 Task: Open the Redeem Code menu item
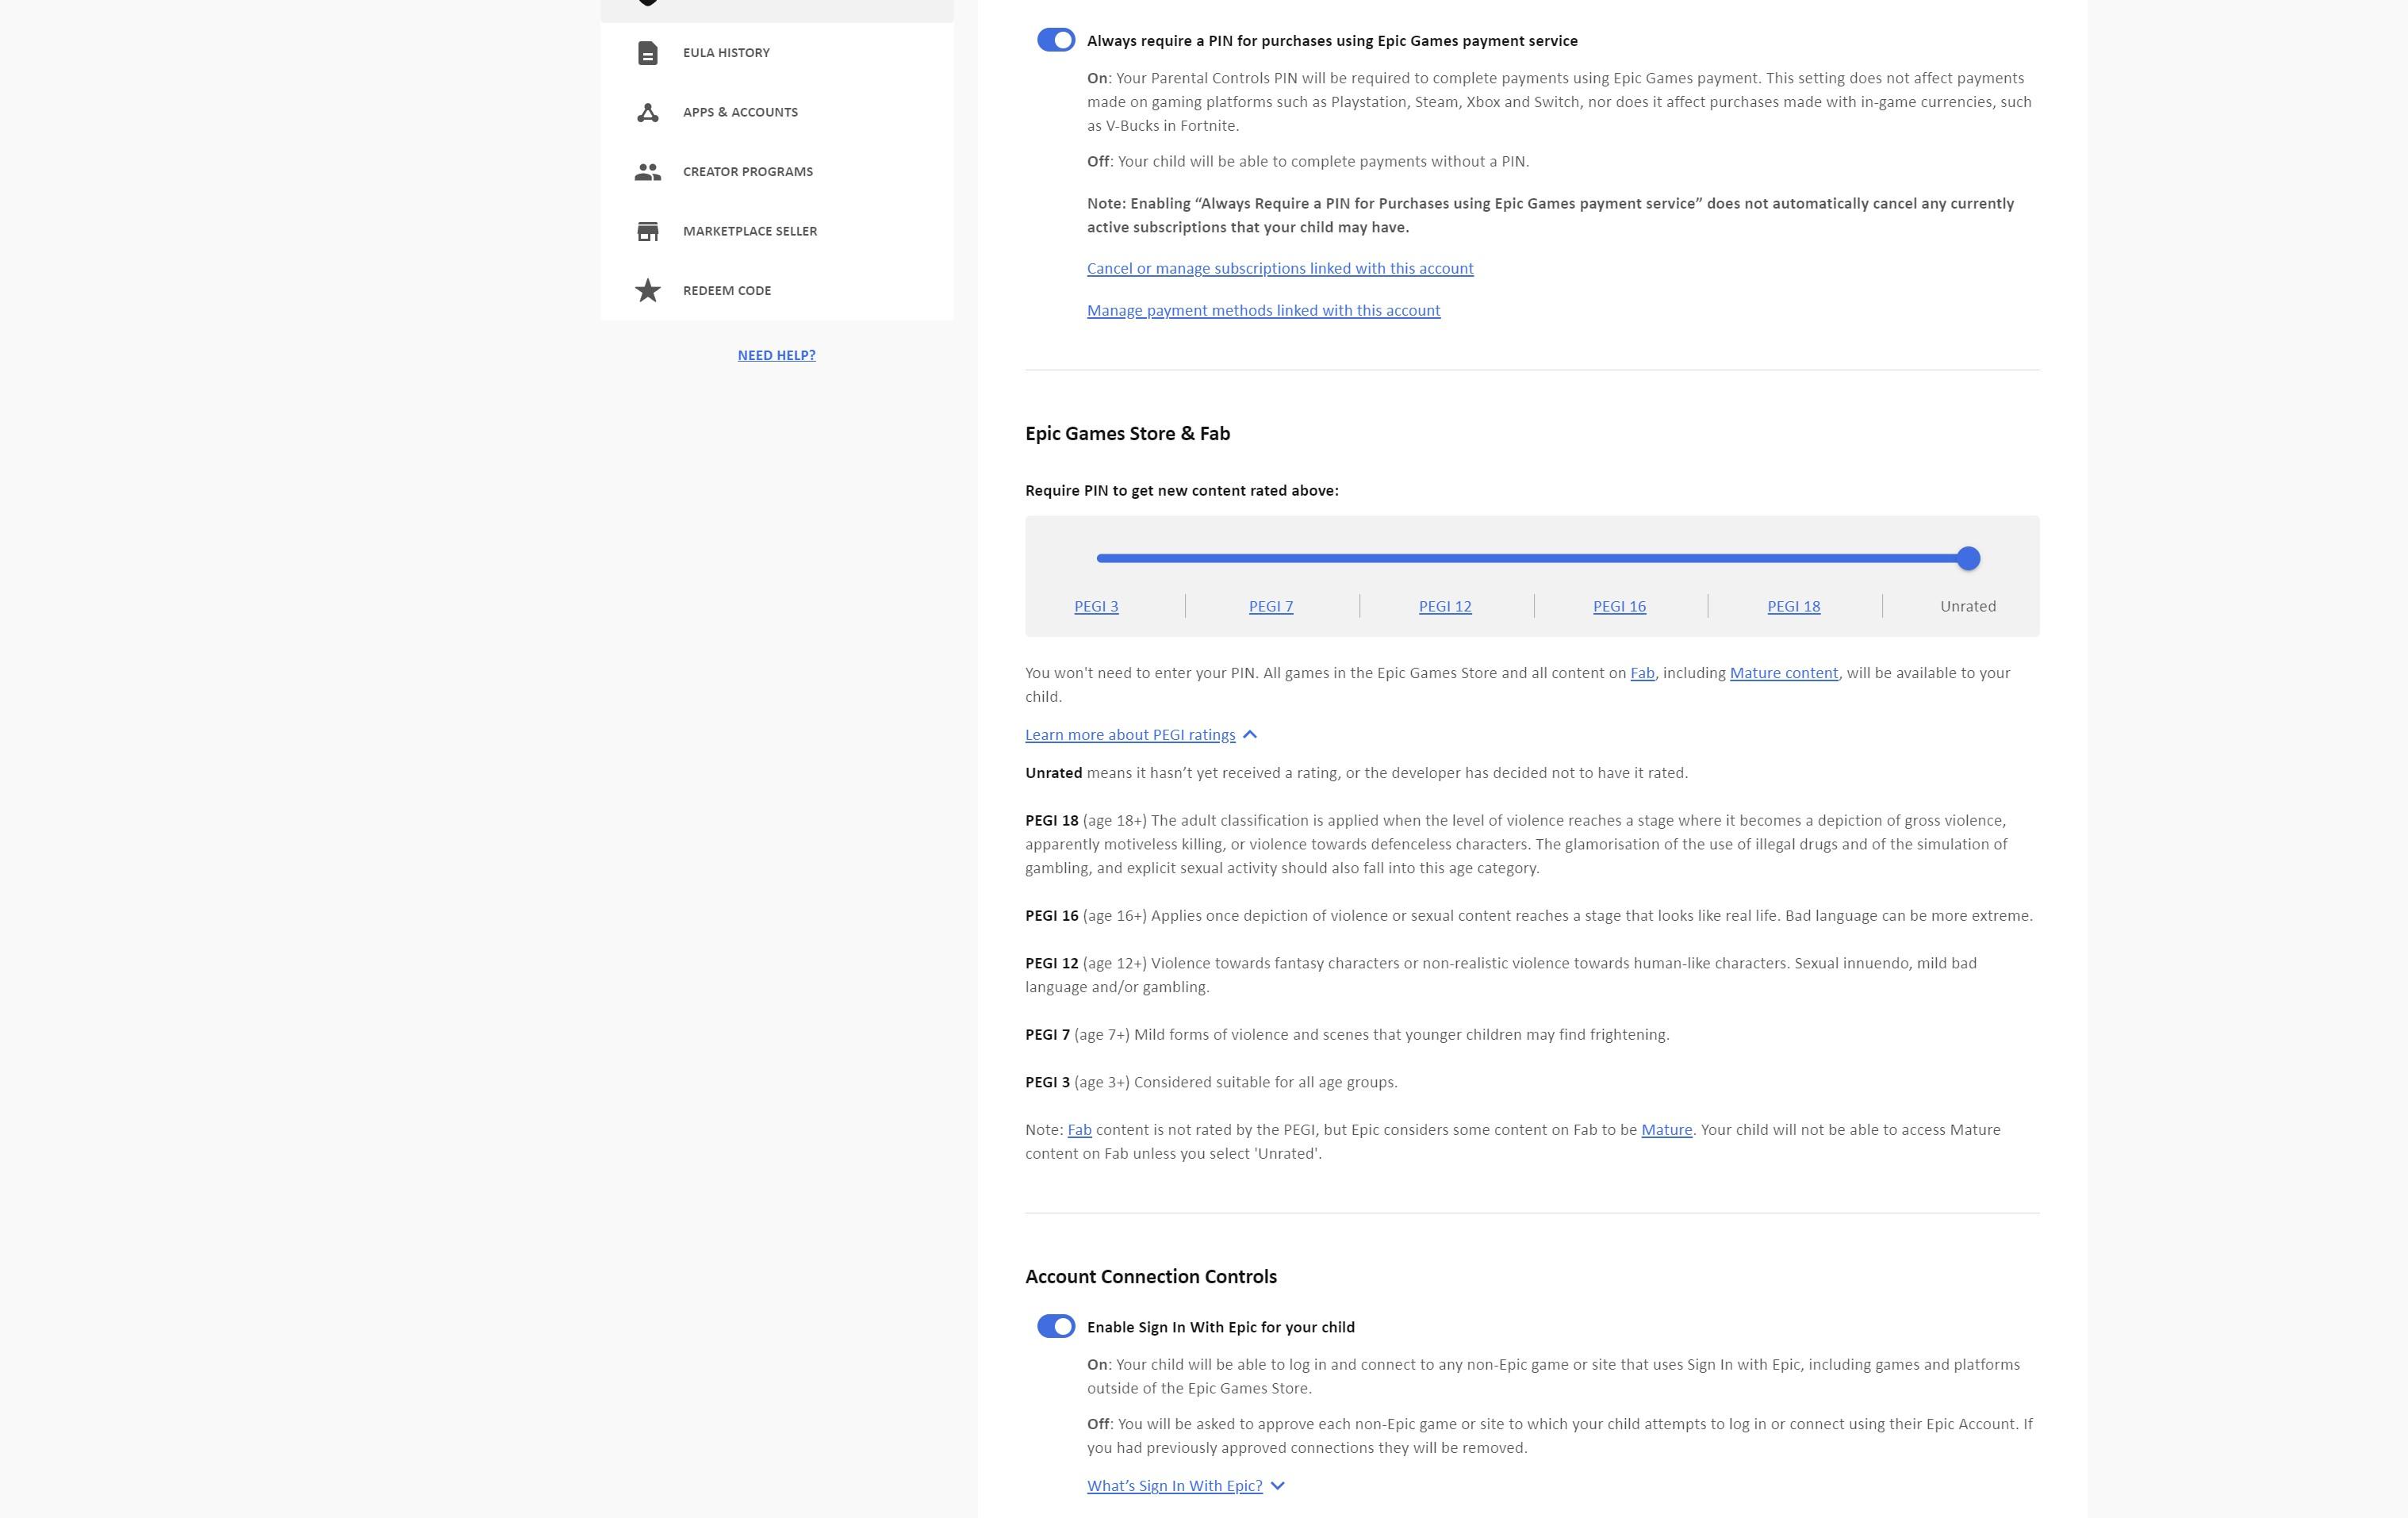[726, 291]
